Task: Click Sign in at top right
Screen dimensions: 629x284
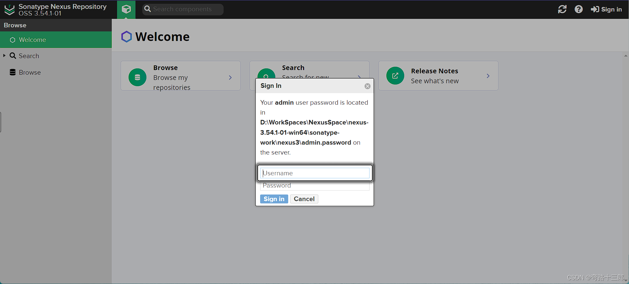Action: (x=607, y=9)
